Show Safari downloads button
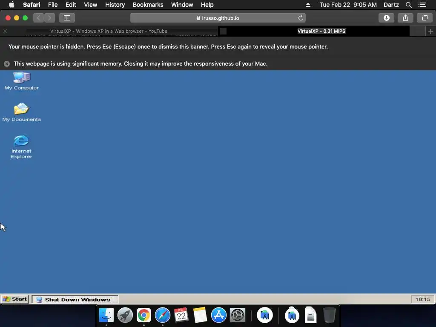 [386, 18]
